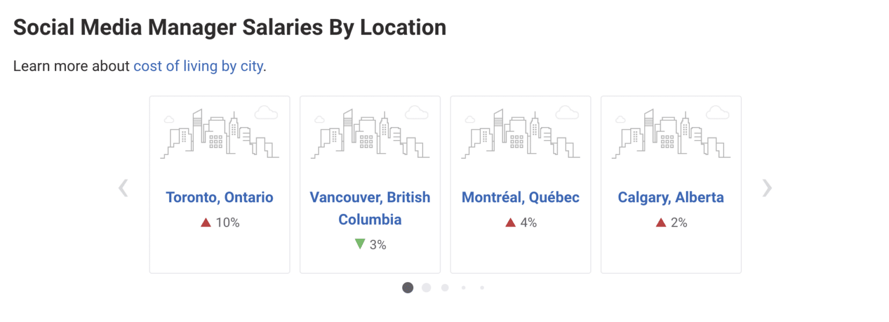Click green down arrow beside 3%
Screen dimensions: 889x322
tap(360, 245)
